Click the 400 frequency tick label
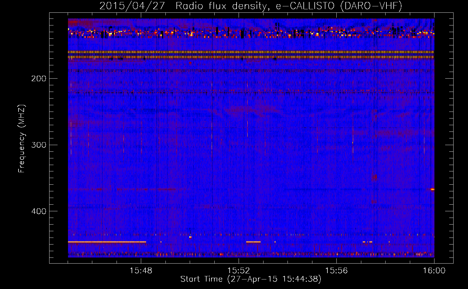Screen dimensions: 468x289 39,211
